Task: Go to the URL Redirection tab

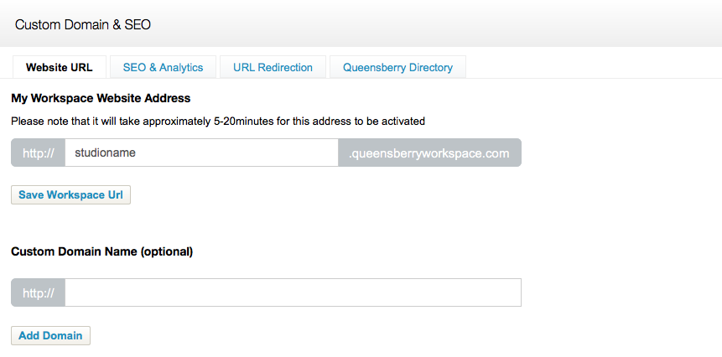Action: [x=273, y=67]
